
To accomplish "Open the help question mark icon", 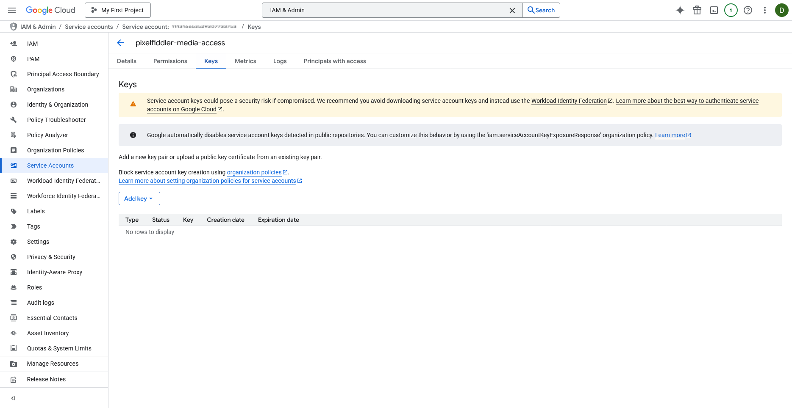I will point(748,10).
